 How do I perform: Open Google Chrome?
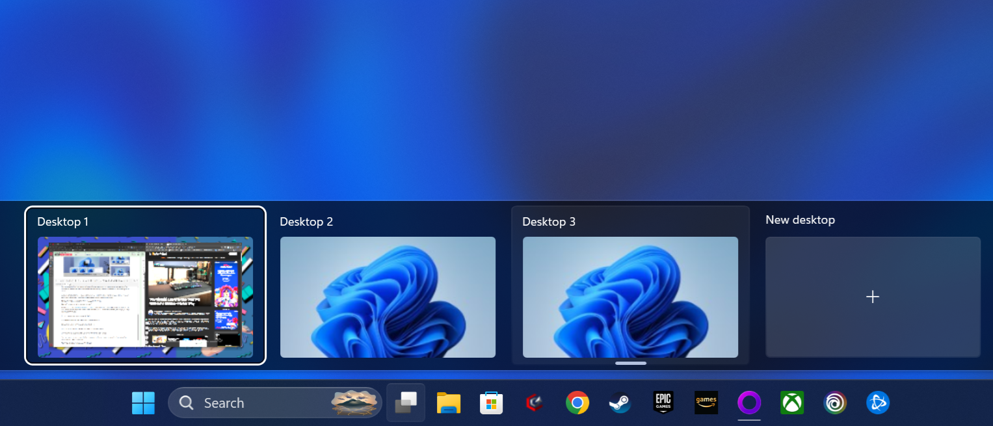(577, 403)
